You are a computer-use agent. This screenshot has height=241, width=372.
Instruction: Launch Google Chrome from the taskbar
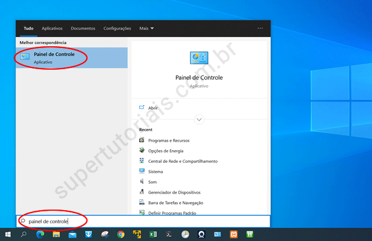click(121, 234)
